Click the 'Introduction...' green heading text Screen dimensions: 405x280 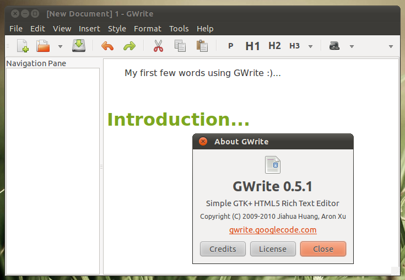click(178, 120)
